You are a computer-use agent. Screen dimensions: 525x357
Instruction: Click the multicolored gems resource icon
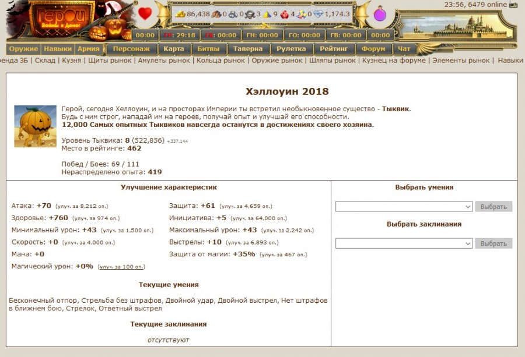click(302, 15)
